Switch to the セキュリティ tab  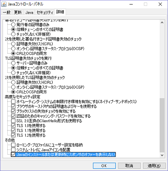(x=45, y=12)
